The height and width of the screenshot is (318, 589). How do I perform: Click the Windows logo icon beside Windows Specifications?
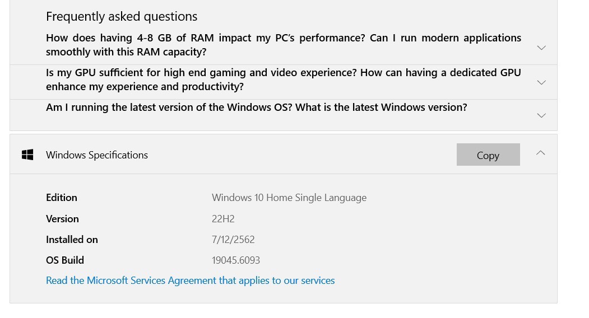[x=27, y=155]
